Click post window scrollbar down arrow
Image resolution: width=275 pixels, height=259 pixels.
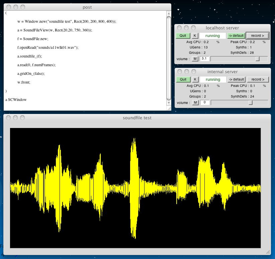pyautogui.click(x=169, y=103)
